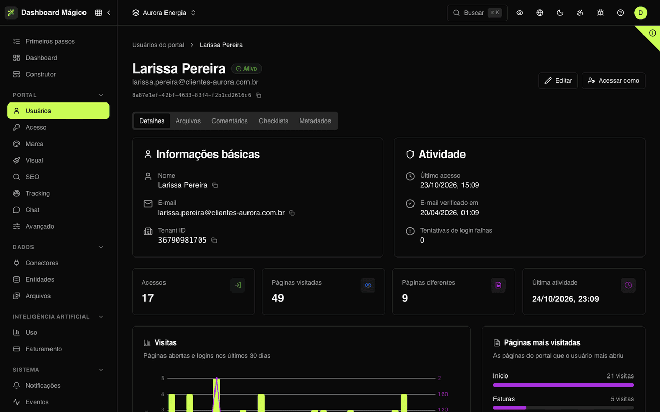Click the Acessar como button
The image size is (660, 412).
[614, 80]
